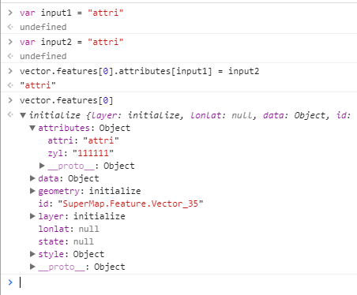Click the first undefined output line

(43, 27)
